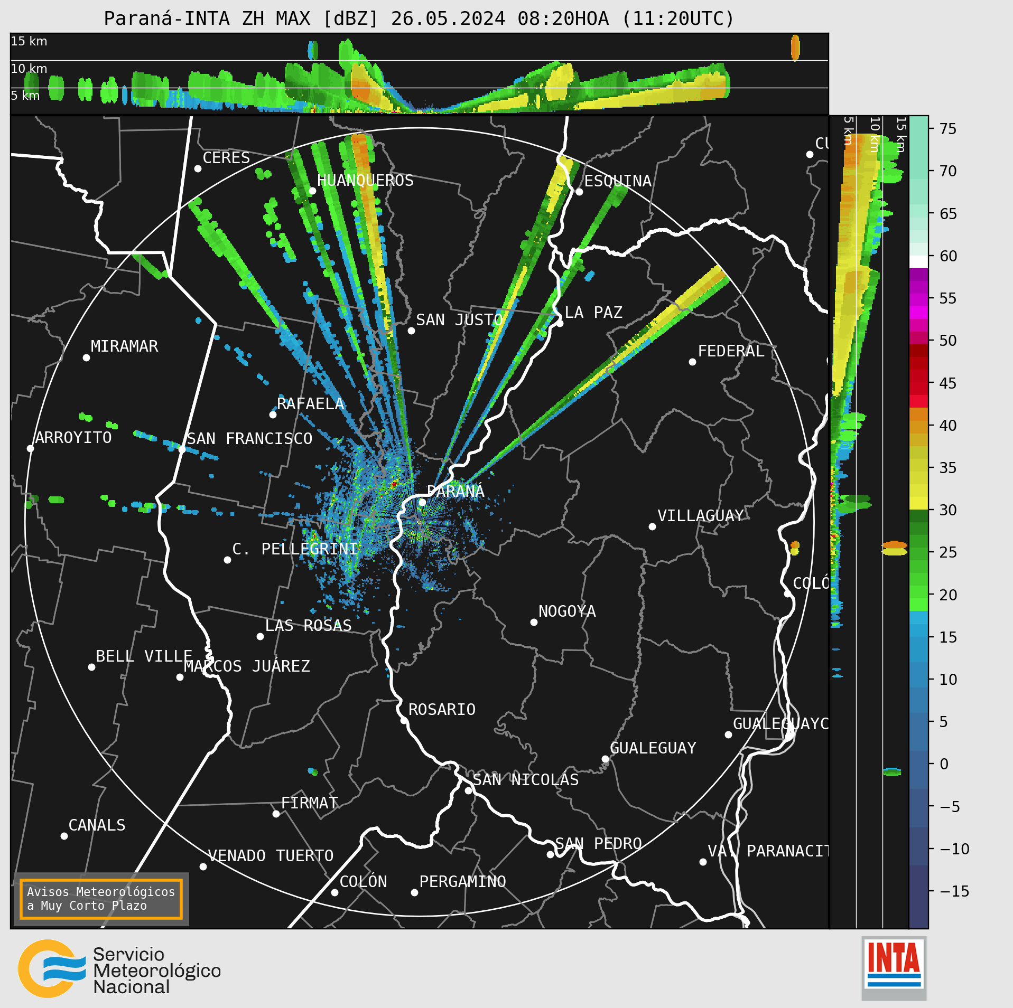The image size is (1013, 1008).
Task: Click the CANALS label
Action: (97, 825)
